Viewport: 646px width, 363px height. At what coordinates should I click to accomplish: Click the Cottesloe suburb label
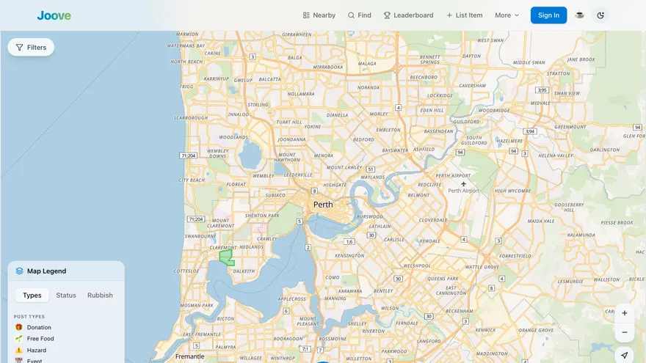(186, 271)
